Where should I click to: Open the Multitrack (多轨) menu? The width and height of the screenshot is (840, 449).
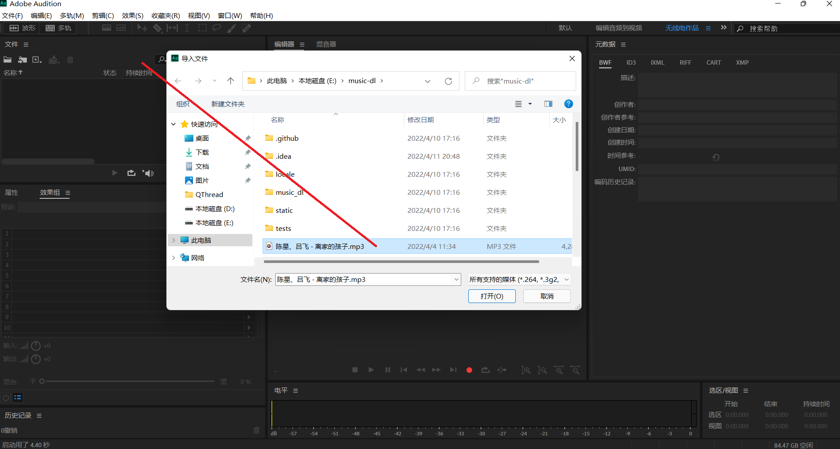coord(72,16)
